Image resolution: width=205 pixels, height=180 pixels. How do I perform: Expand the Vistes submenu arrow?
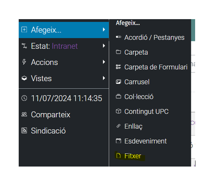click(104, 78)
